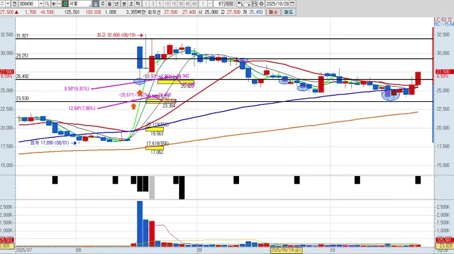
Task: Click the volume value 125,501
Action: pos(72,12)
